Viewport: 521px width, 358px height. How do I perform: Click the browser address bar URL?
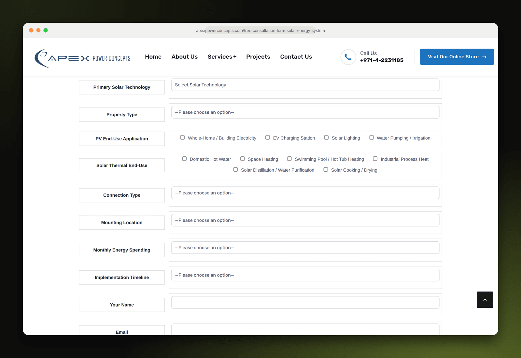(260, 31)
